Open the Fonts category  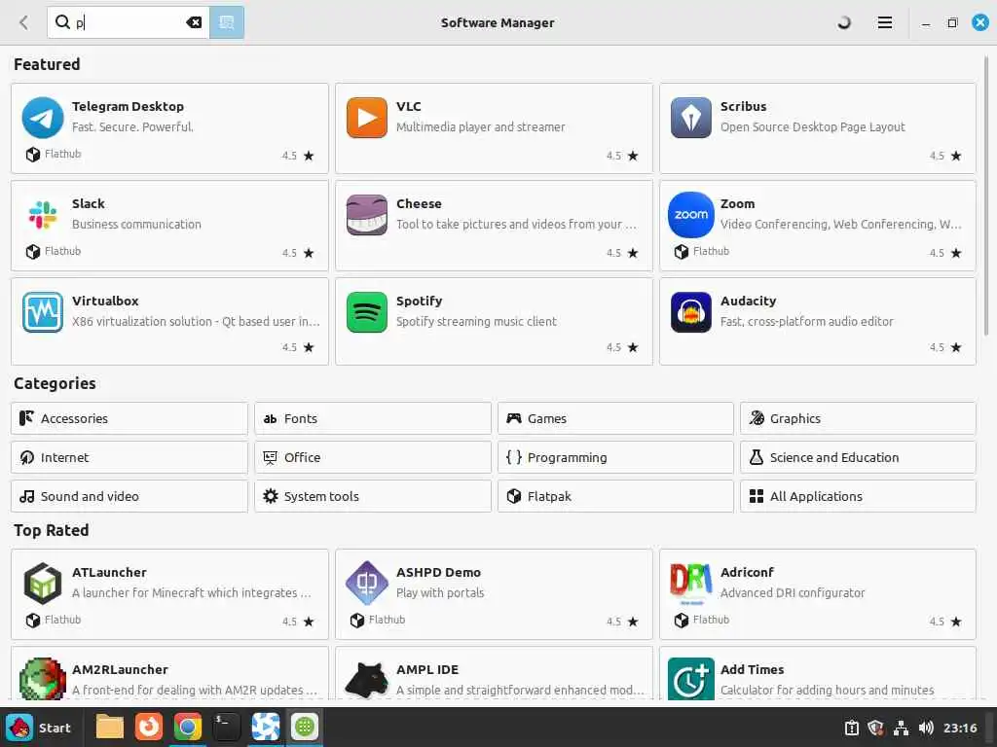[x=373, y=418]
